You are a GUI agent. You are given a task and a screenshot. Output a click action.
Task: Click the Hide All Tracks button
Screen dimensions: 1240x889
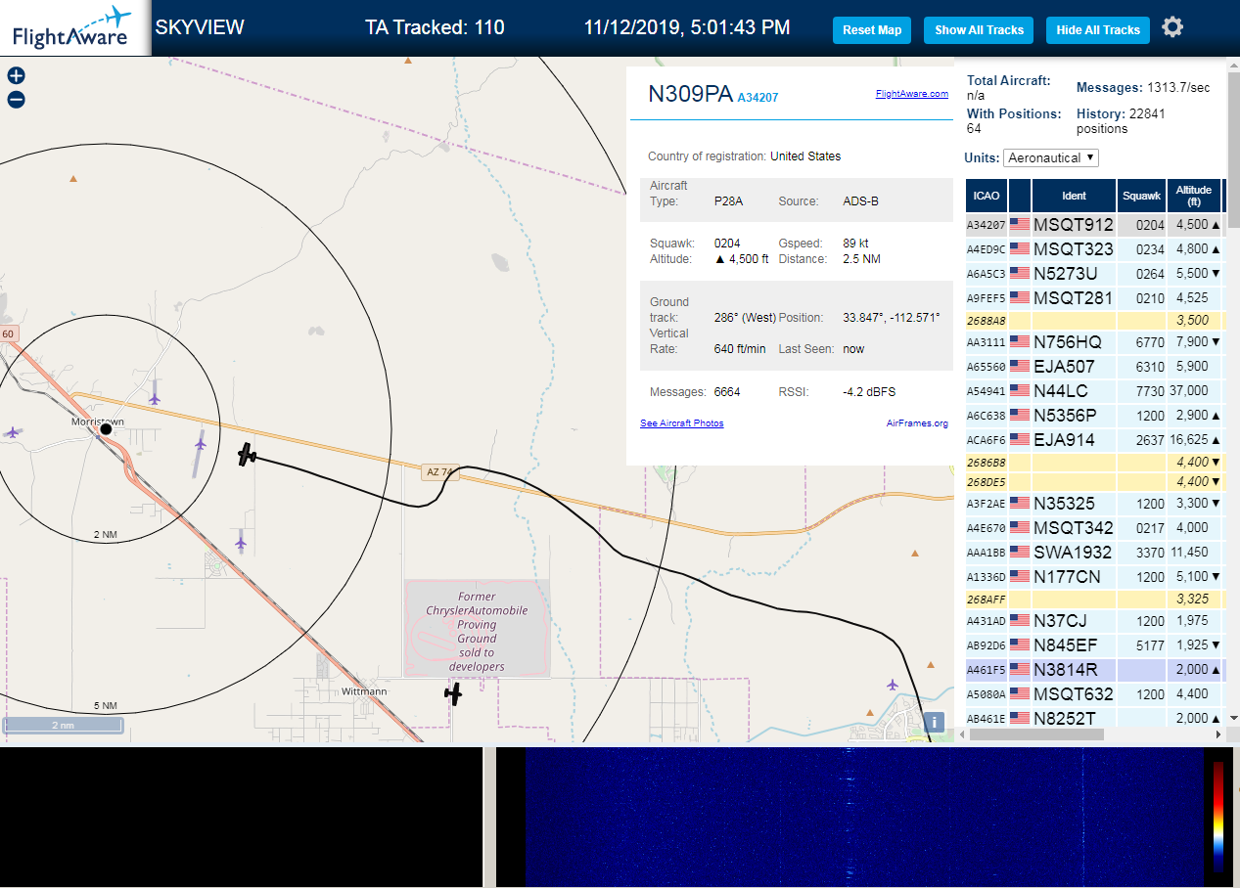[1098, 30]
